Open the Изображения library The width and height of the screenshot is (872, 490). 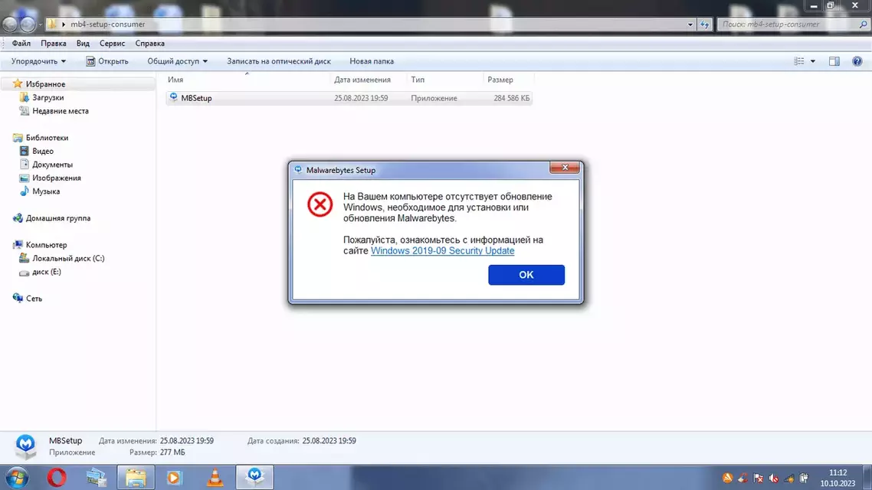(x=56, y=178)
